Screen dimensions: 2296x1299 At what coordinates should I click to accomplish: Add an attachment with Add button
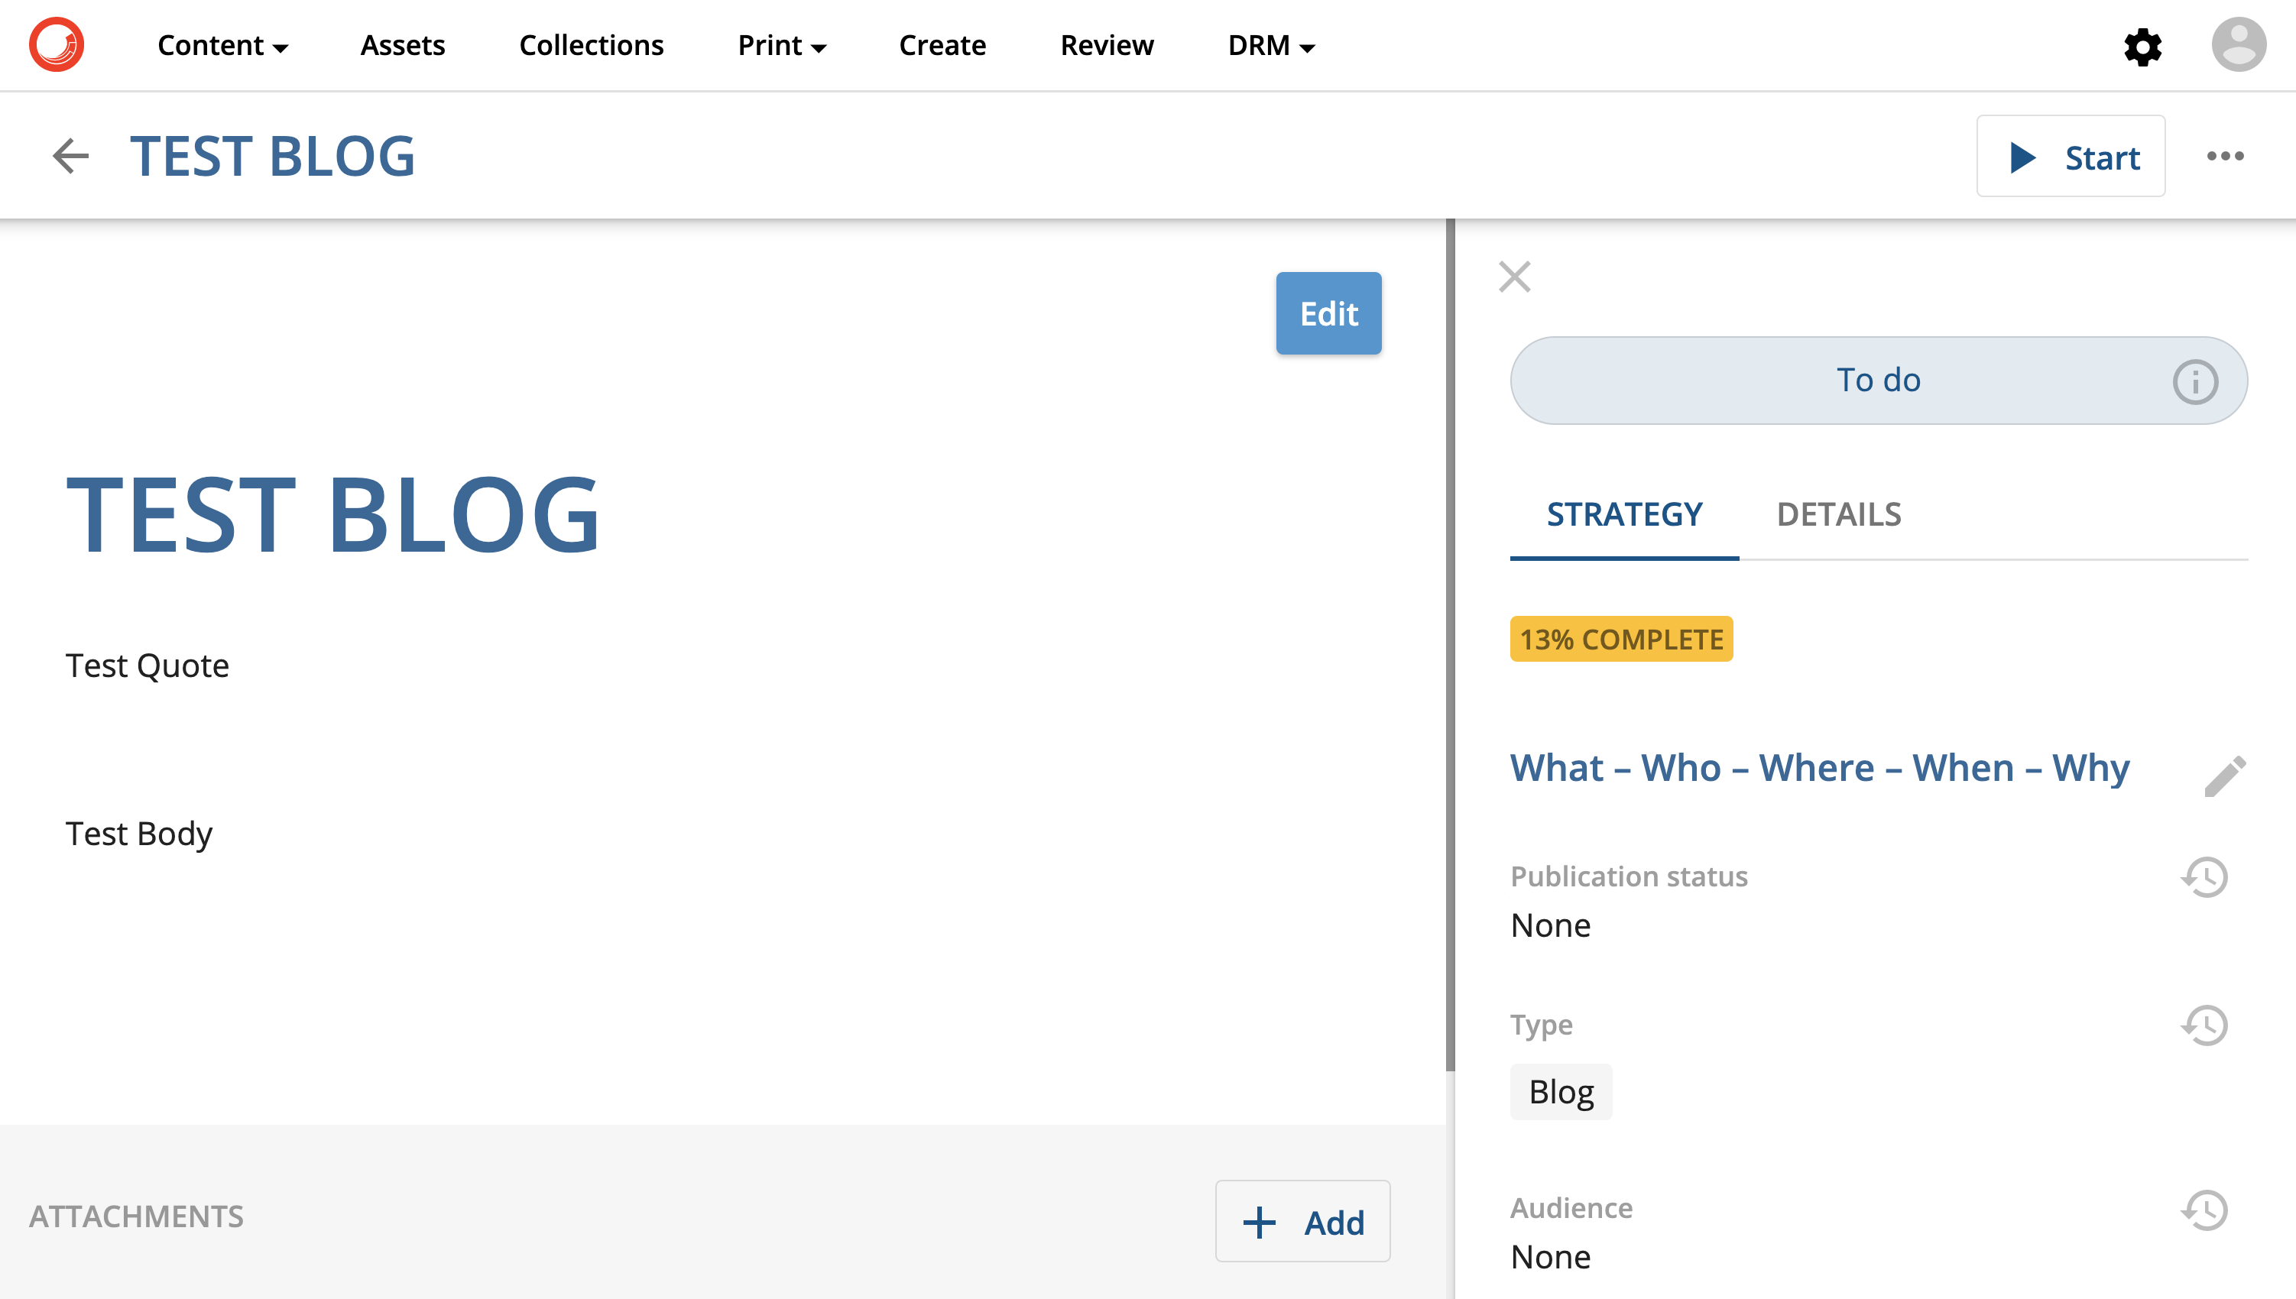[1302, 1221]
